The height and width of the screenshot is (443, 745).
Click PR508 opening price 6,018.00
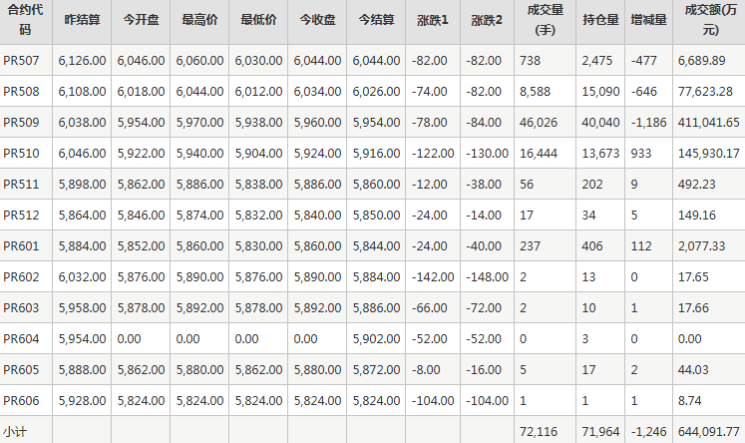click(141, 92)
